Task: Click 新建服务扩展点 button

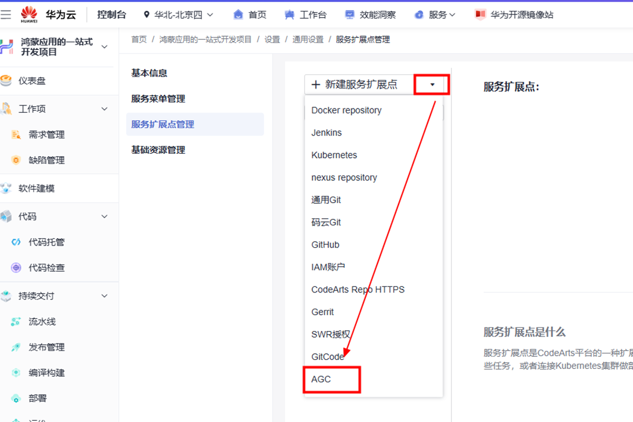Action: point(359,84)
